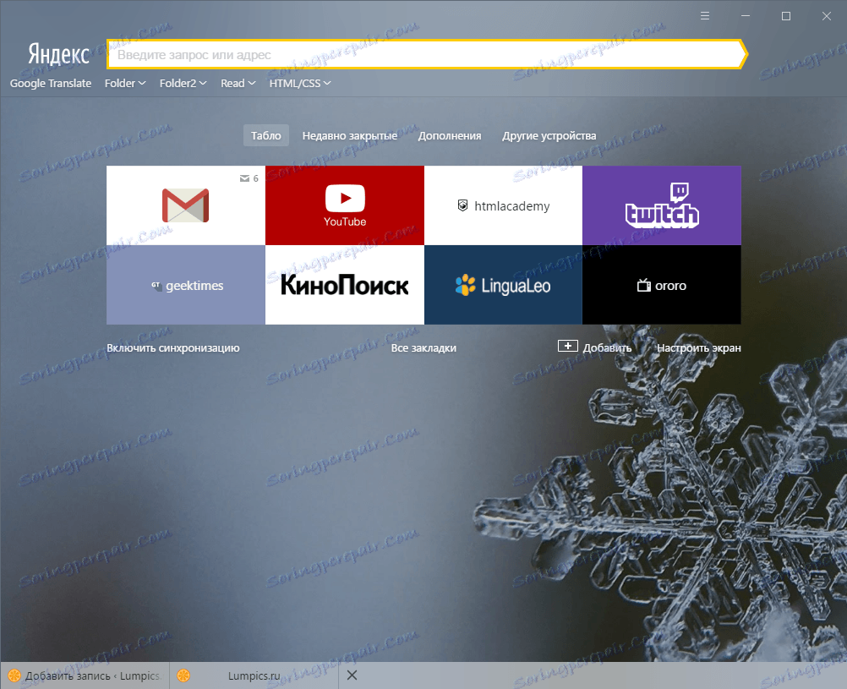The width and height of the screenshot is (847, 689).
Task: Click Включить синхронизацию link
Action: pyautogui.click(x=172, y=348)
